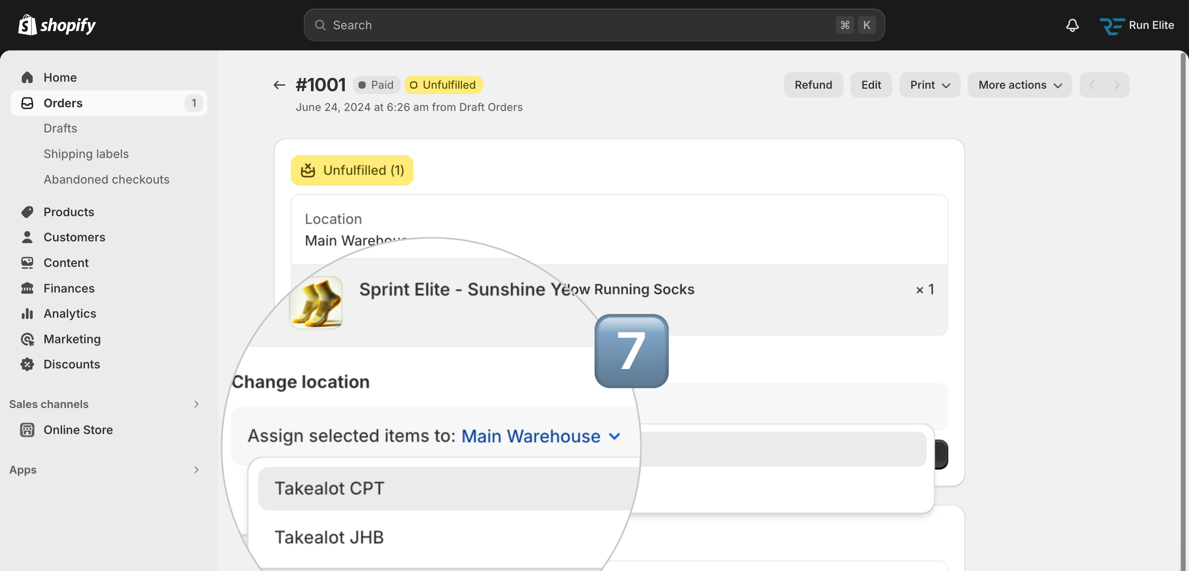Open the Discounts section
Screen dimensions: 1189x571
click(x=71, y=364)
